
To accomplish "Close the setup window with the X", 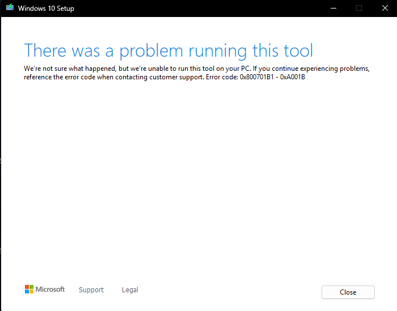I will [x=385, y=8].
